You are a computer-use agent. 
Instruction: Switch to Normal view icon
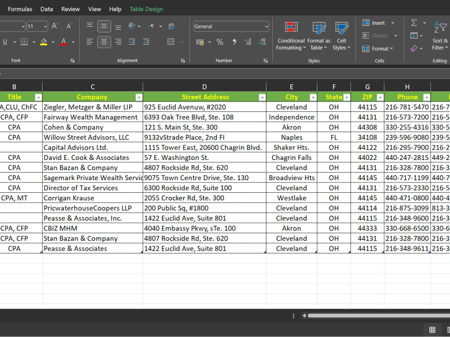click(432, 330)
